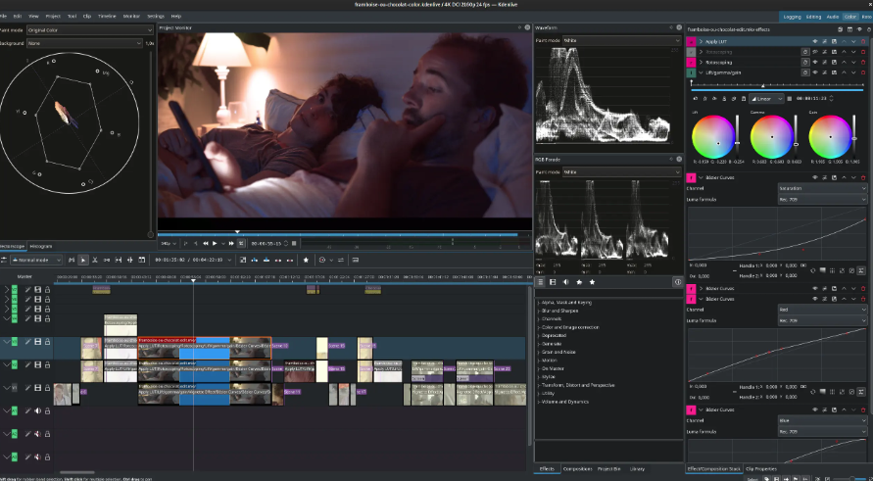Screen dimensions: 873x481
Task: Show favorite effects star filter icon
Action: click(592, 282)
